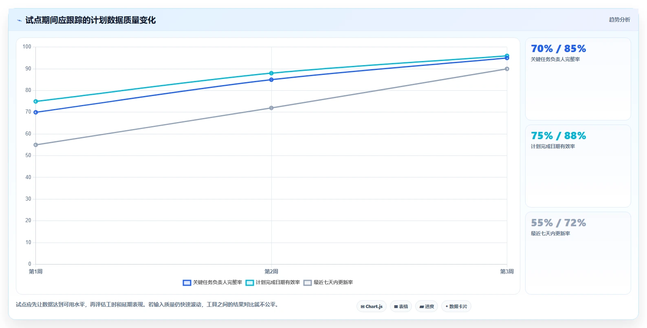Toggle the 计划完成日期有效率 legend series

[x=273, y=282]
